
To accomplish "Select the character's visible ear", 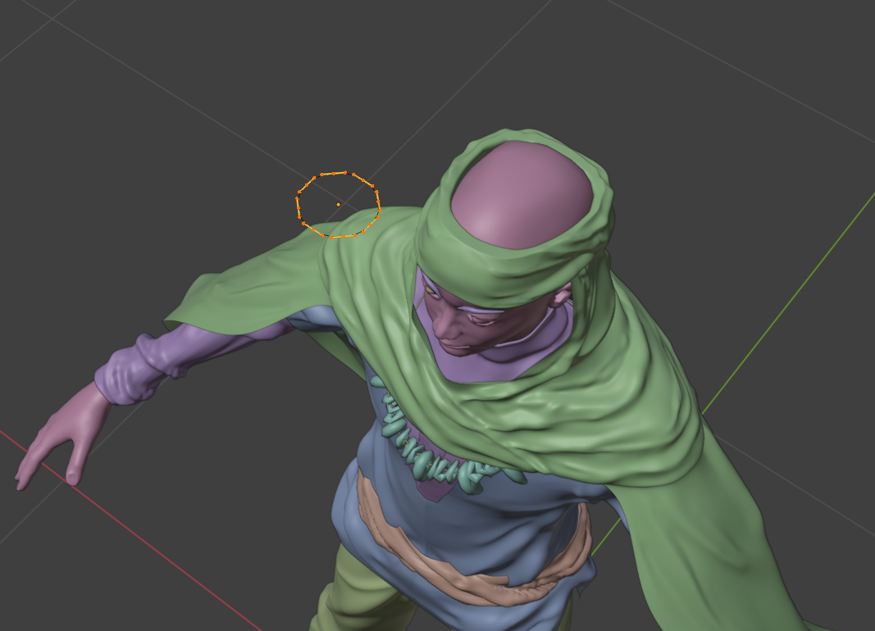I will [x=562, y=296].
